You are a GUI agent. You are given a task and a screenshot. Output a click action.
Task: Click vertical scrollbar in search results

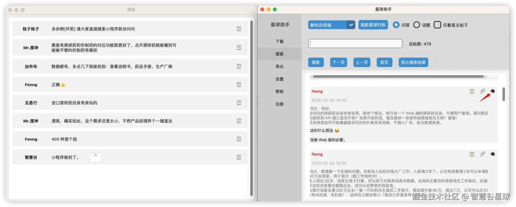pos(504,94)
